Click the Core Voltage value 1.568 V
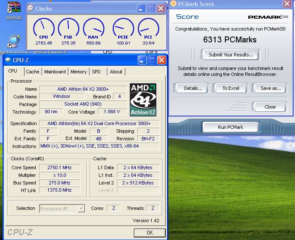 (112, 112)
